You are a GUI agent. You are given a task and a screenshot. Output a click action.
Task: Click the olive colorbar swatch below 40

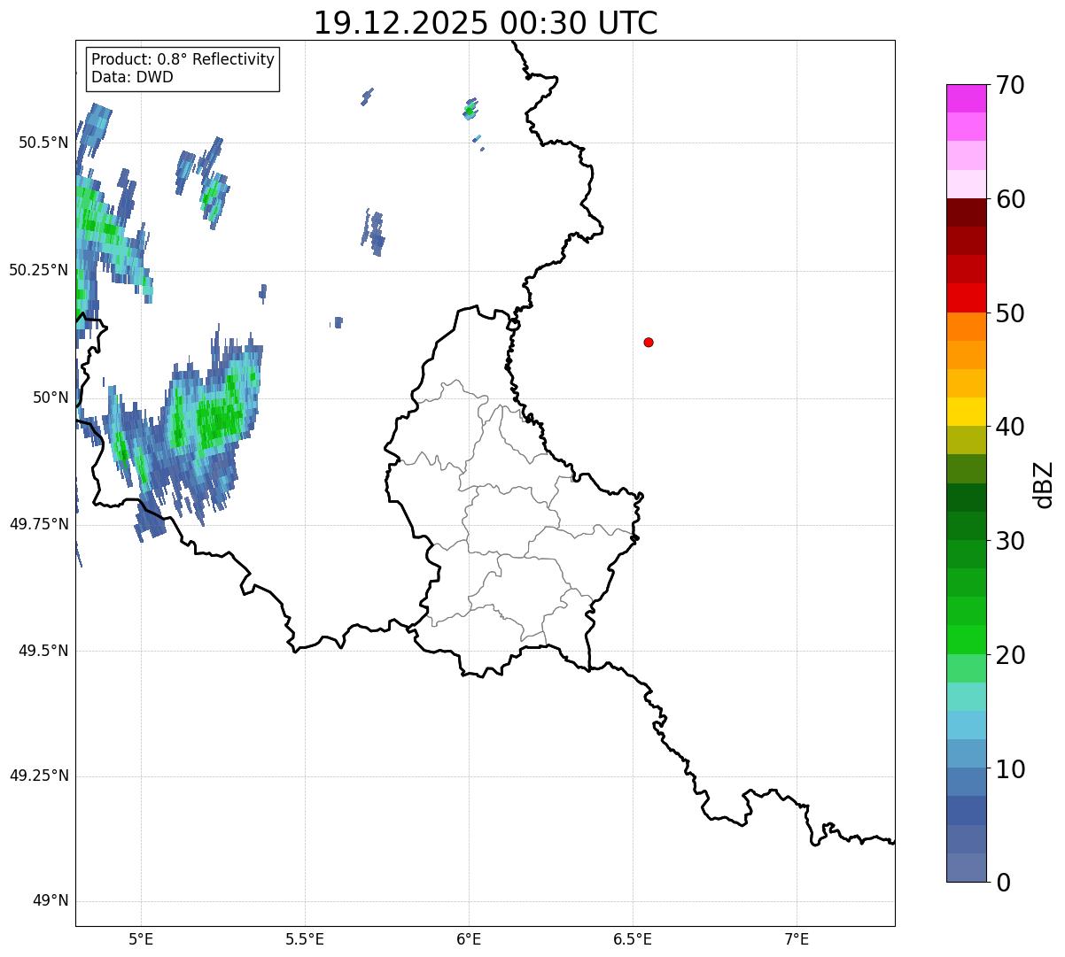pos(966,441)
